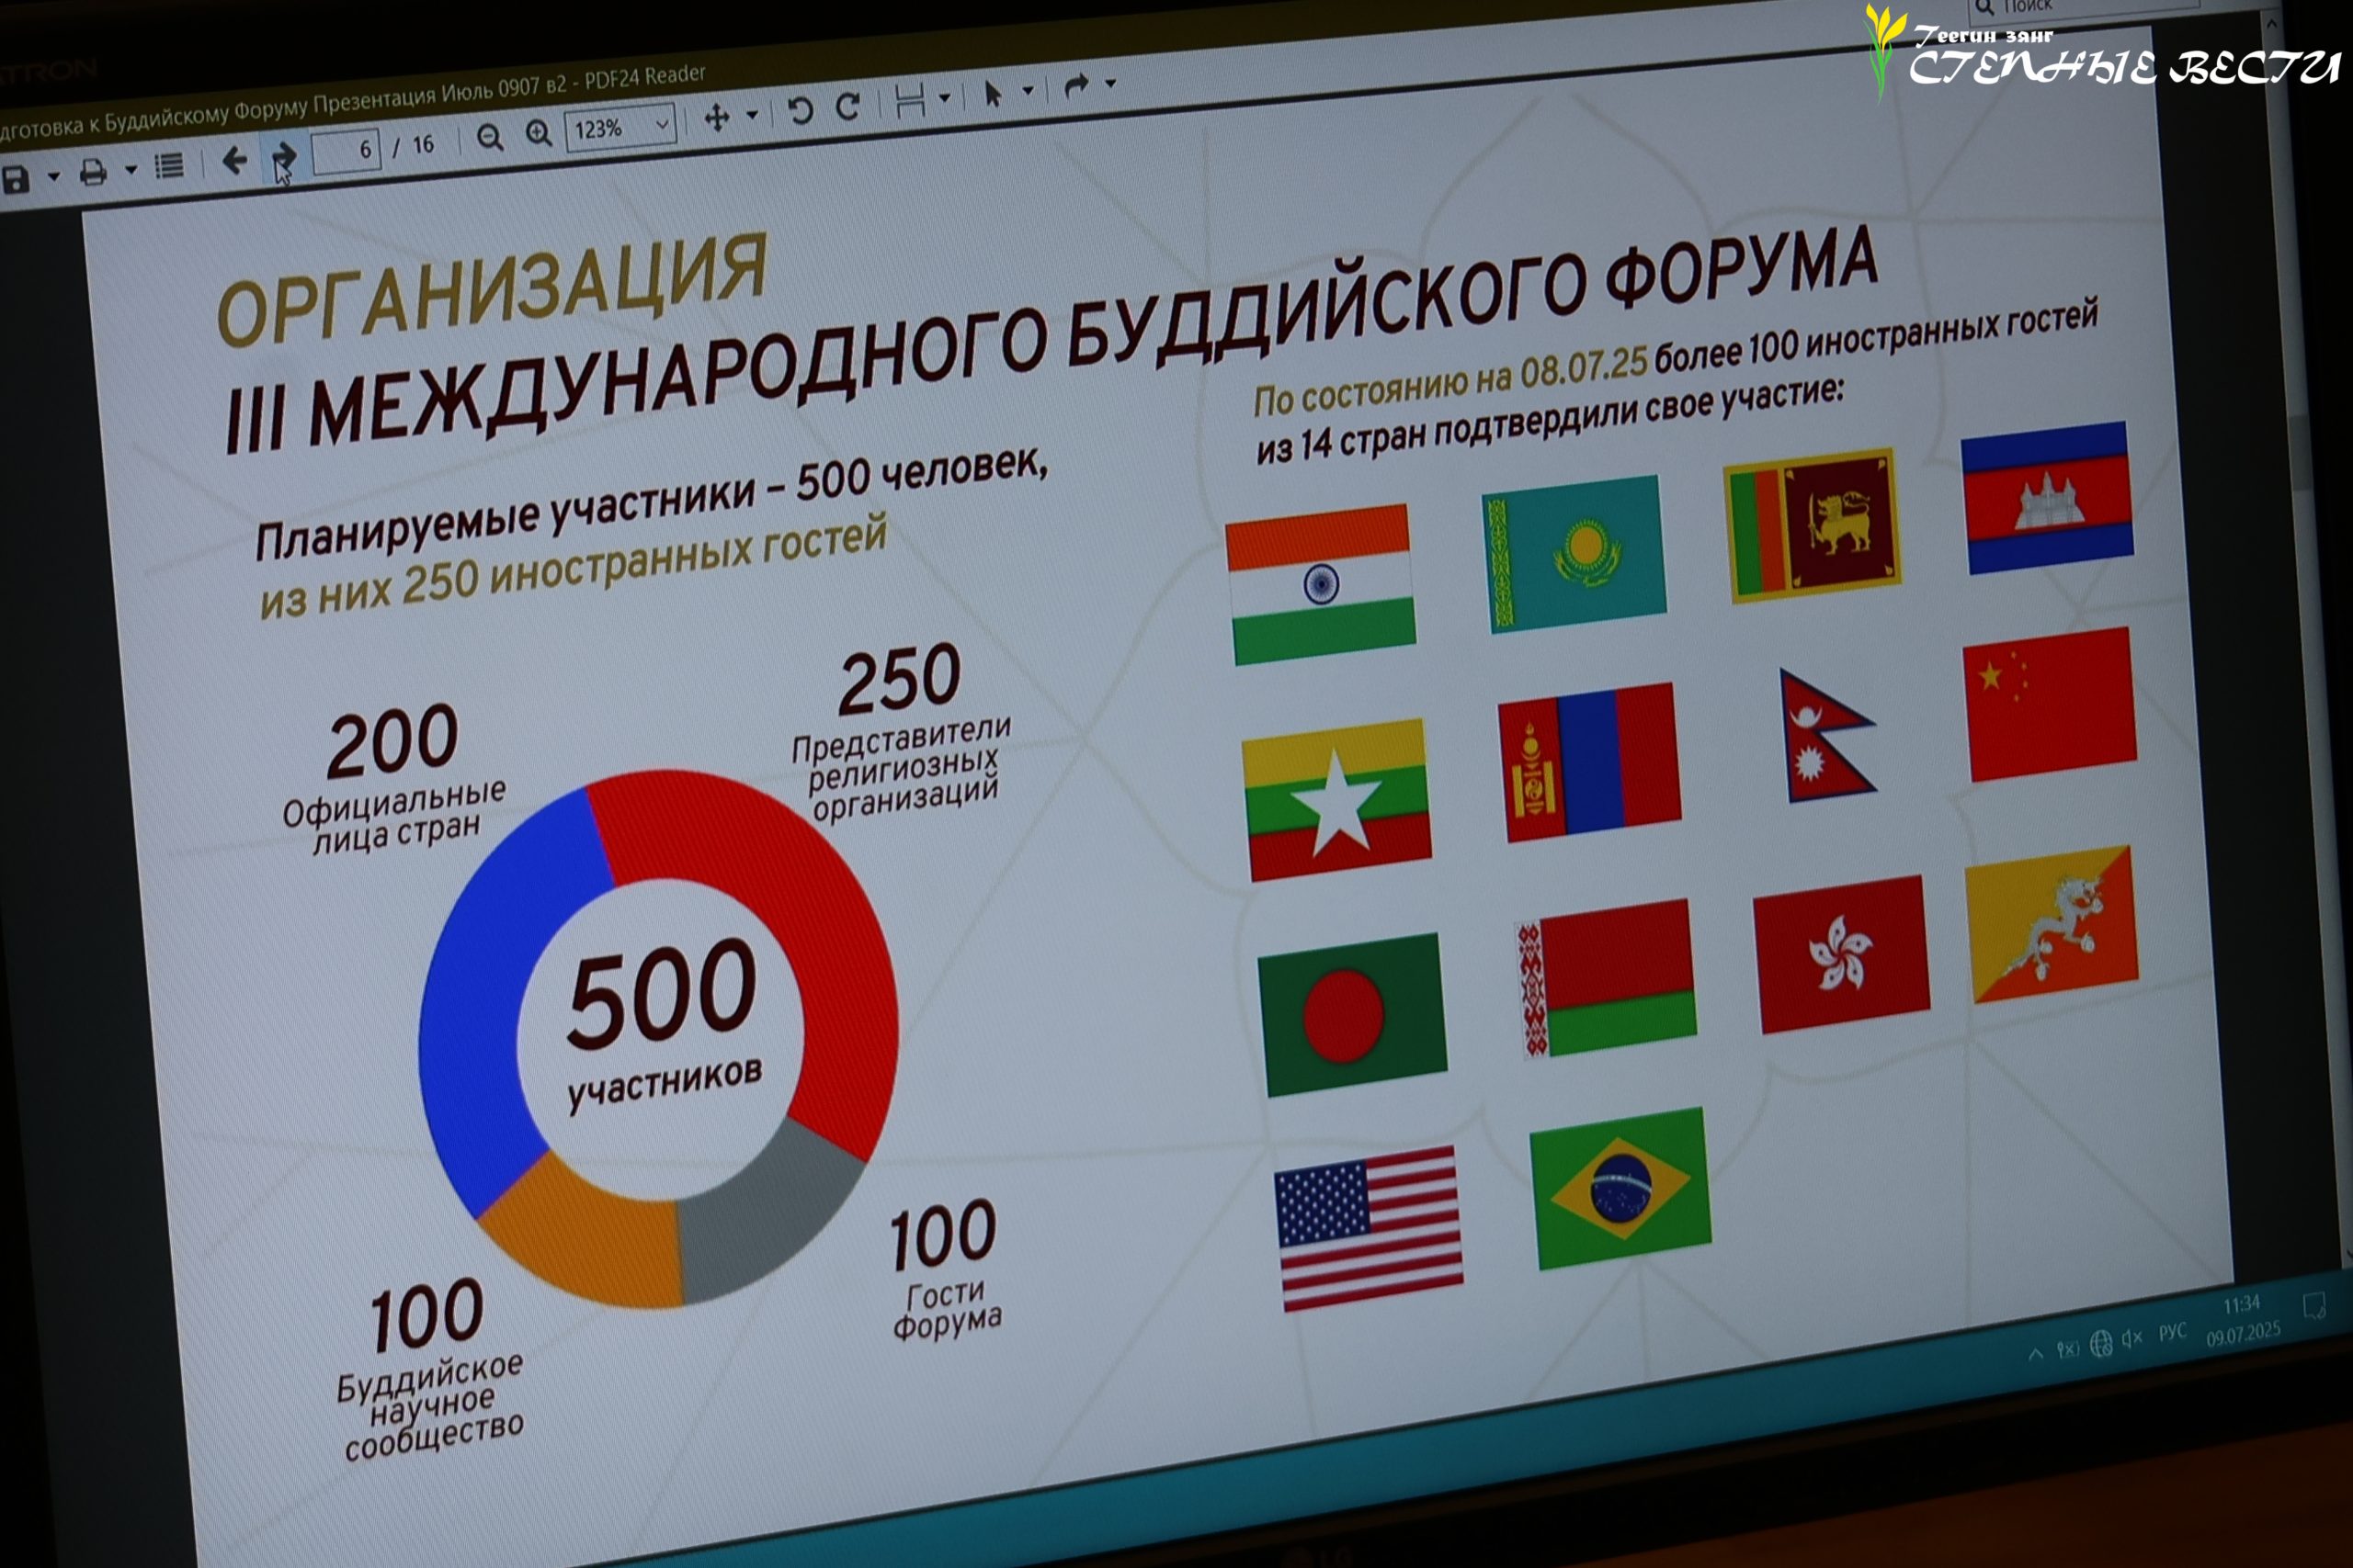
Task: Click the Print icon
Action: pyautogui.click(x=93, y=173)
